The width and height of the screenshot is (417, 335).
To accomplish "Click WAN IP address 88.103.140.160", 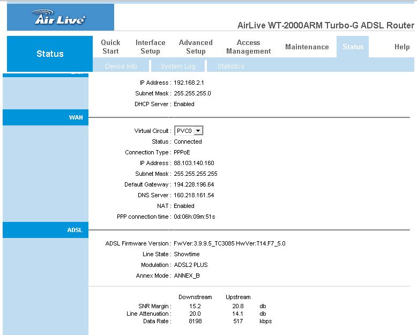I will [194, 163].
